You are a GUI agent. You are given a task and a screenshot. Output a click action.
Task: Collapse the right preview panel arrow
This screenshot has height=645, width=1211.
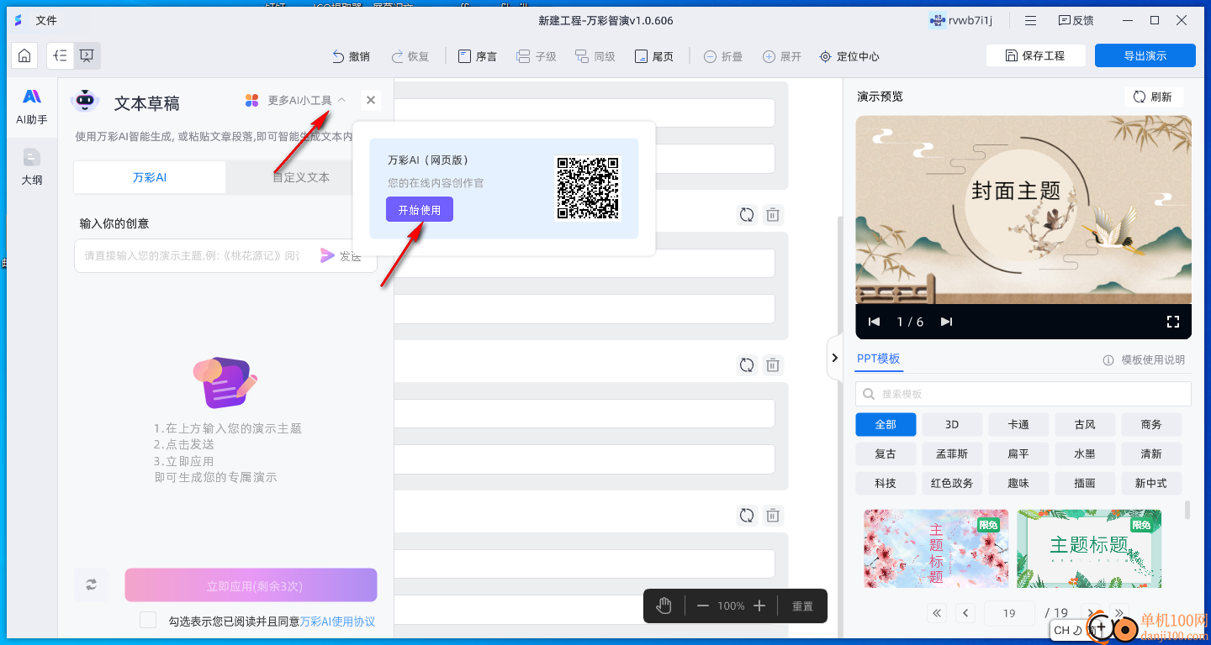834,358
